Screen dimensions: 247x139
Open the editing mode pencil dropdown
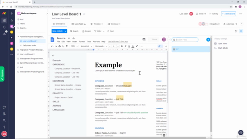161,46
